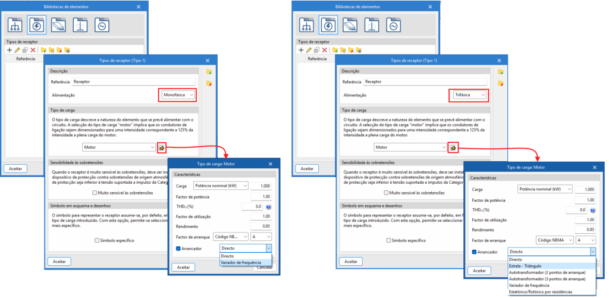Uncheck Arrancador in the Monofásica motor dialog
Image resolution: width=609 pixels, height=298 pixels.
pyautogui.click(x=178, y=249)
